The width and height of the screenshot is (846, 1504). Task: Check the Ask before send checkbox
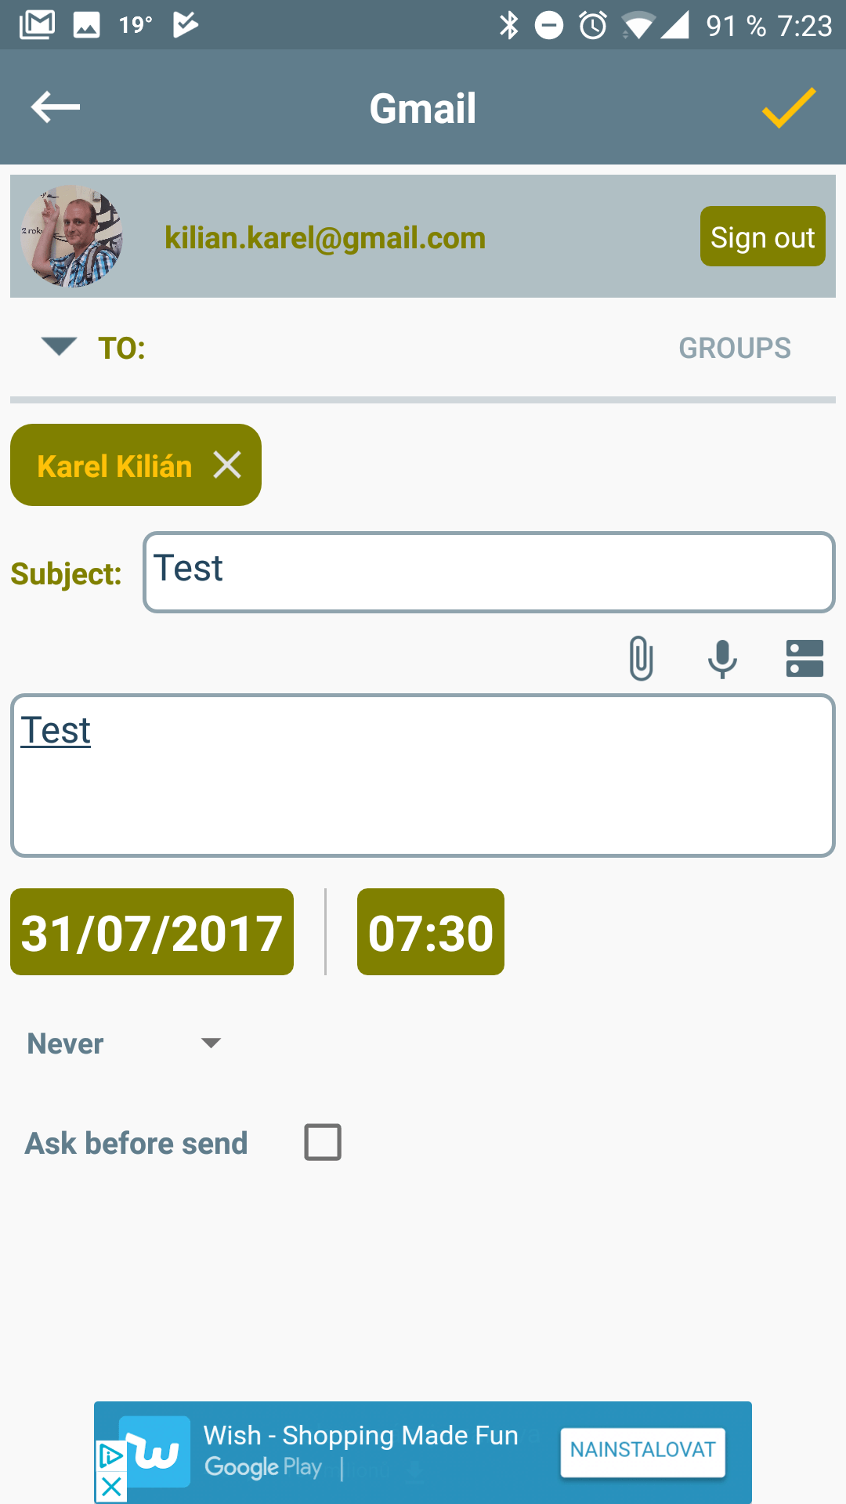point(323,1142)
